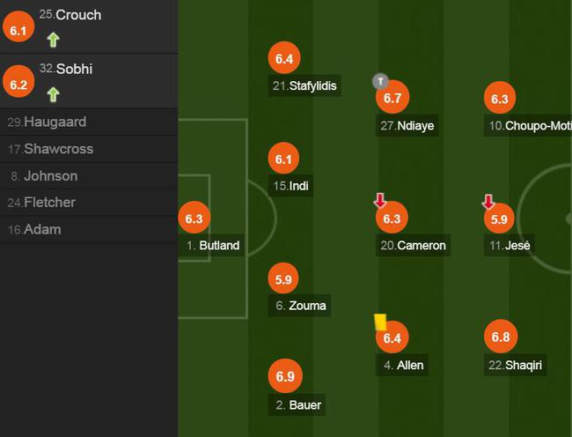Pick Adam from the unused substitutes
572x437 pixels.
click(x=42, y=229)
